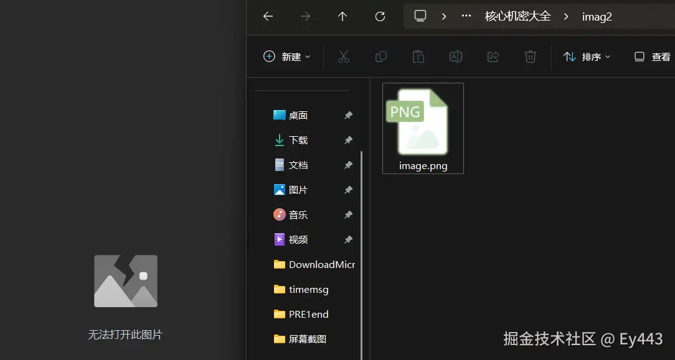Viewport: 675px width, 360px height.
Task: Click the sidebar vertical scrollbar
Action: (361, 256)
